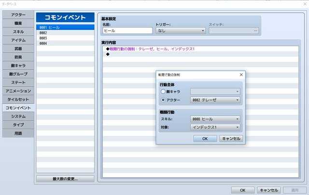Image resolution: width=309 pixels, height=195 pixels.
Task: Open the トリガー dropdown set to なし
Action: pos(181,31)
